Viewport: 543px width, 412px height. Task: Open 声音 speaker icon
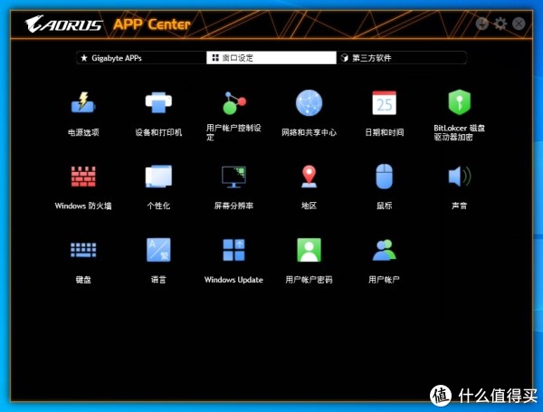459,177
